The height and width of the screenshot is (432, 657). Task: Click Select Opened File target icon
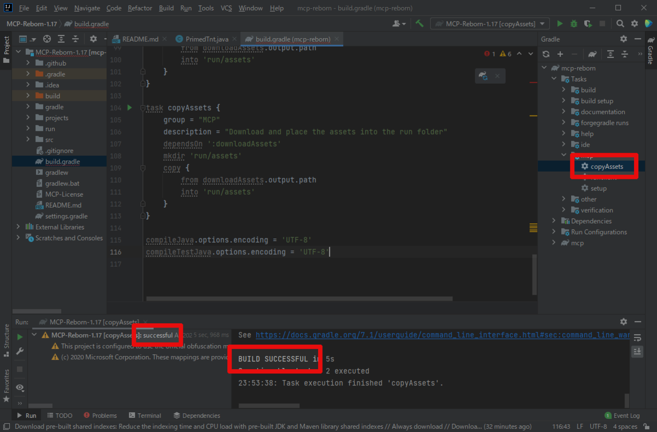click(47, 39)
